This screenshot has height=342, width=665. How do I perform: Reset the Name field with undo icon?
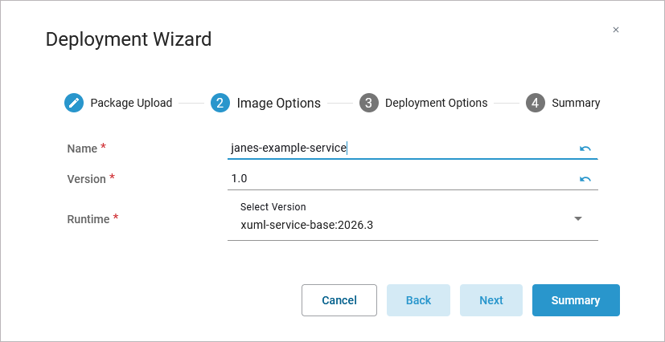click(x=585, y=149)
